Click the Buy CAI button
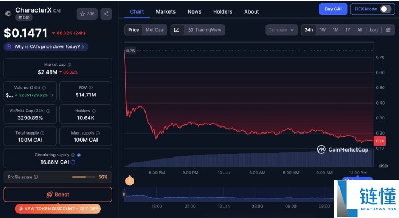 pos(333,9)
